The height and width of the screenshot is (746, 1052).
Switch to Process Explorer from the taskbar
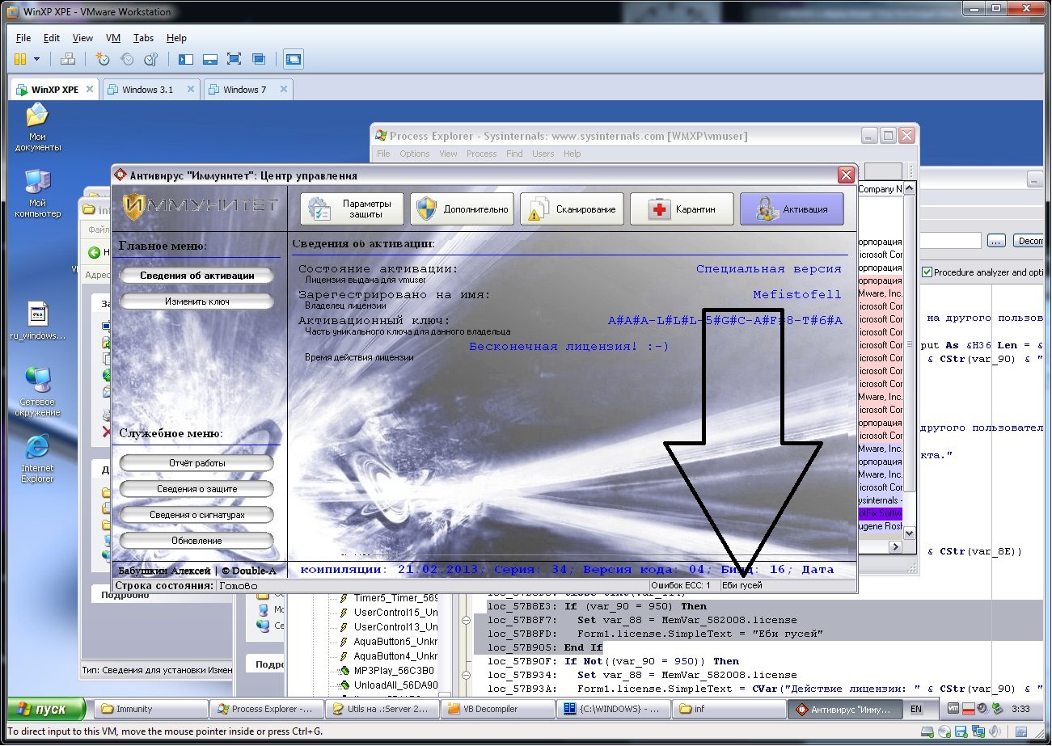pyautogui.click(x=266, y=709)
